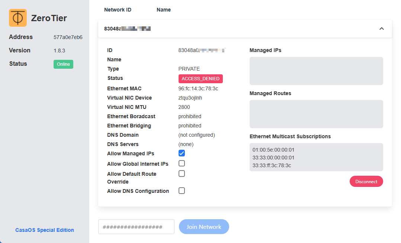Click Ethernet Boradcast prohibited value
Image resolution: width=401 pixels, height=243 pixels.
190,116
